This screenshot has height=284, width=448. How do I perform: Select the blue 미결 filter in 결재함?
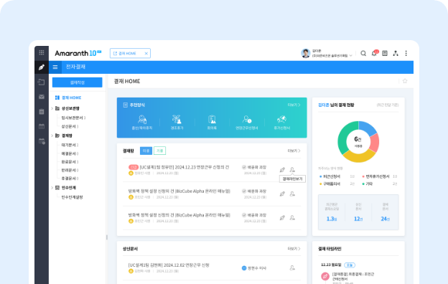pos(146,151)
